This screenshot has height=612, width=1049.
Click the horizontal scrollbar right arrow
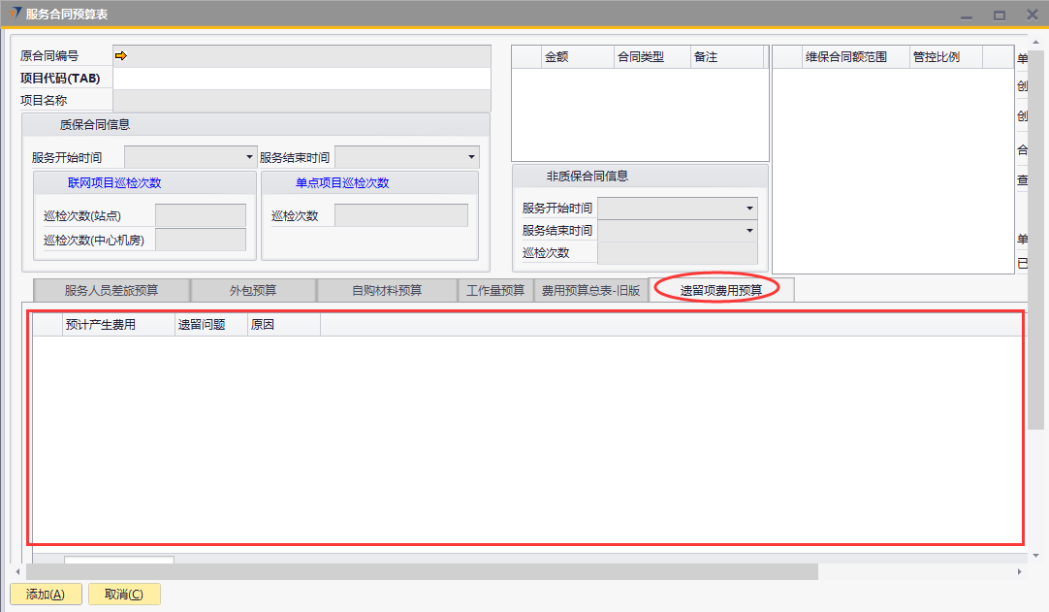click(1019, 572)
